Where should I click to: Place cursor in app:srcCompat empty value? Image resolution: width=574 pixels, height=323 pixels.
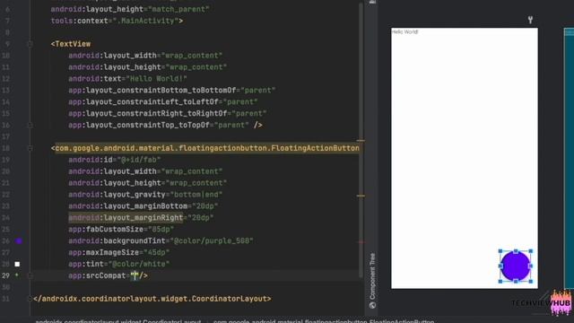[x=135, y=275]
